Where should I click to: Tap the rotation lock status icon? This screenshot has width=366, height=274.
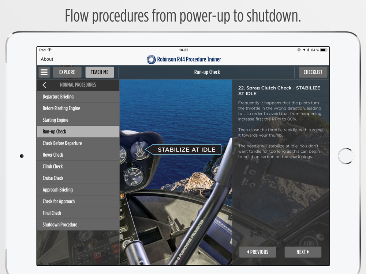pyautogui.click(x=299, y=50)
